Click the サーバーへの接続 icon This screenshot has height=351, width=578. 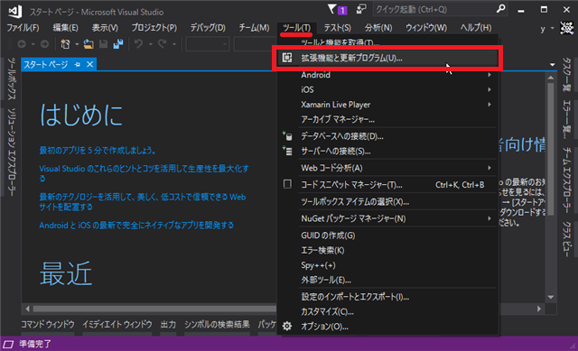287,151
